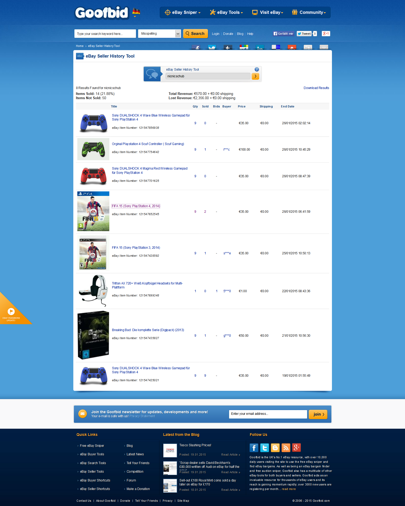Open eBay Buyer Tools quick link

[92, 454]
